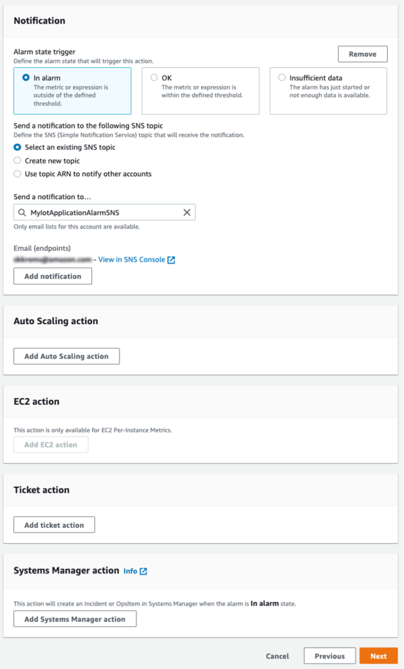Add a ticket action
Image resolution: width=404 pixels, height=669 pixels.
[x=54, y=524]
